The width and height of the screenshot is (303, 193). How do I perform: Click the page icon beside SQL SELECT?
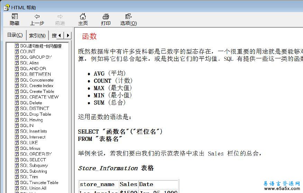[x=17, y=160]
